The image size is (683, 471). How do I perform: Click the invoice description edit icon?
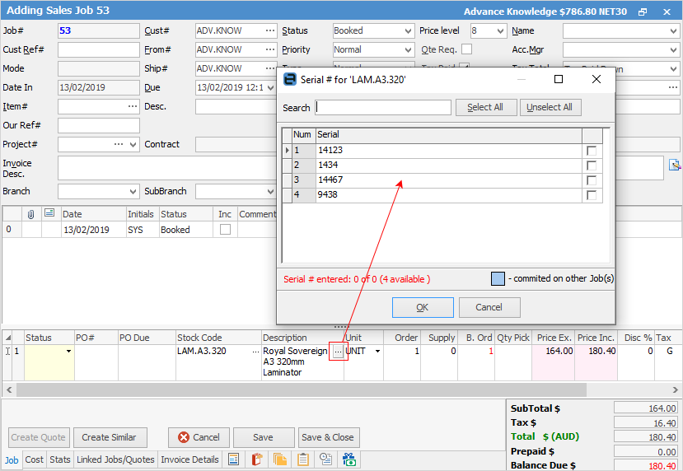(x=675, y=165)
